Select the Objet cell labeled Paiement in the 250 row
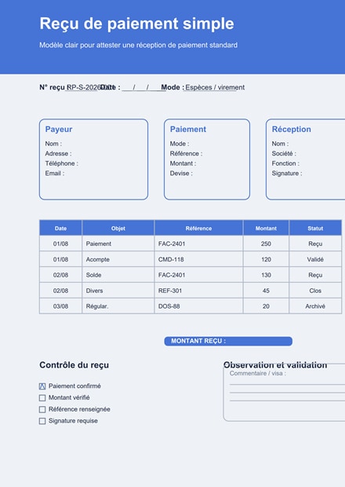This screenshot has height=487, width=345. pyautogui.click(x=118, y=243)
